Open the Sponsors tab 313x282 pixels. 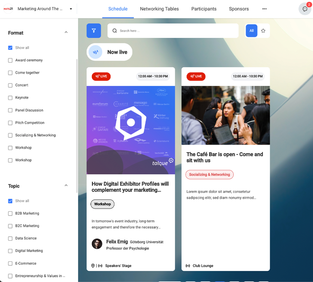click(239, 9)
